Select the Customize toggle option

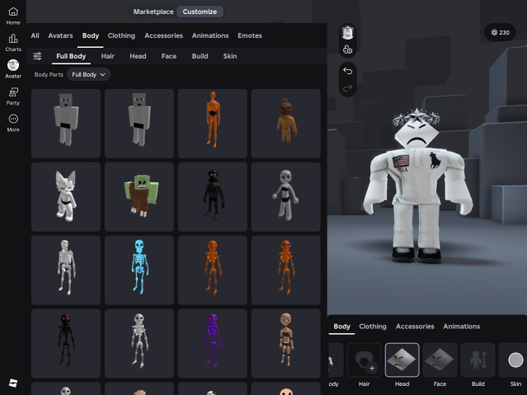200,12
